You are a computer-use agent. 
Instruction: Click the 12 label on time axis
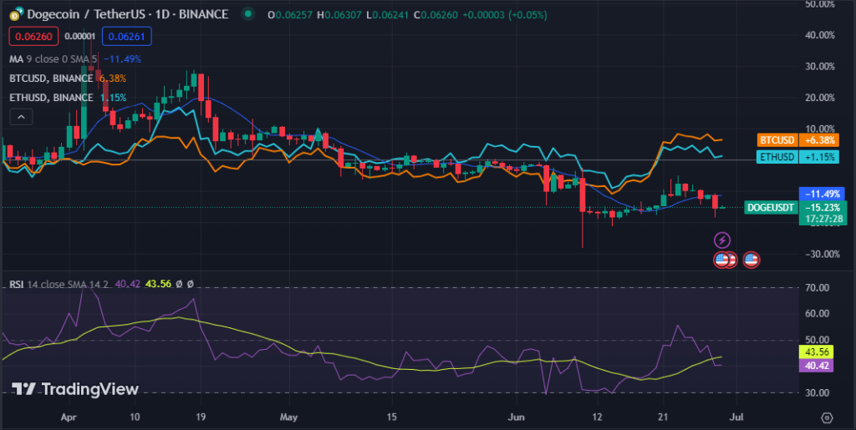[x=598, y=417]
